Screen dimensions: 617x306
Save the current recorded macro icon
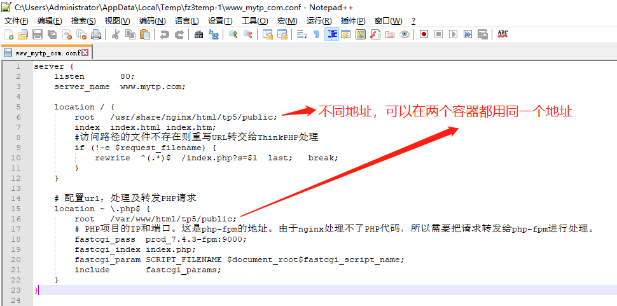point(482,34)
